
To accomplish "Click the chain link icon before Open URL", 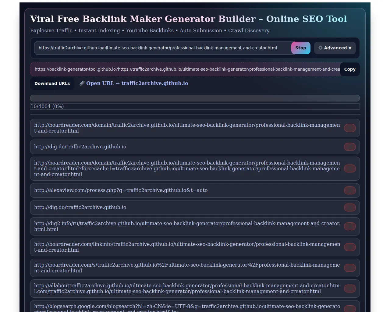I will [82, 83].
